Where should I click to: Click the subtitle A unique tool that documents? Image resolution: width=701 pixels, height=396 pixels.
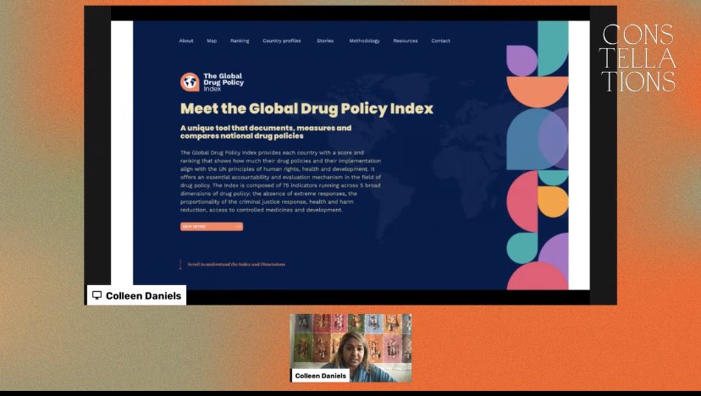click(266, 132)
